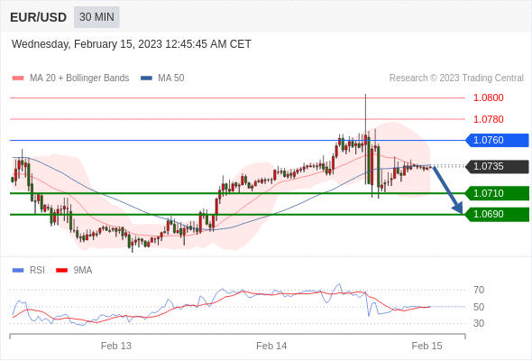Click the blue 1.0760 pivot price tag
This screenshot has width=532, height=361.
[497, 140]
